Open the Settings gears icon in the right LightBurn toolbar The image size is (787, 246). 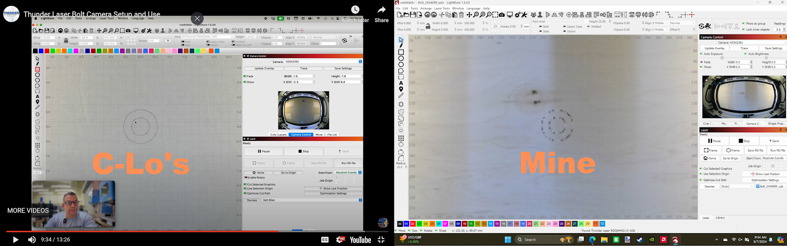tap(517, 15)
